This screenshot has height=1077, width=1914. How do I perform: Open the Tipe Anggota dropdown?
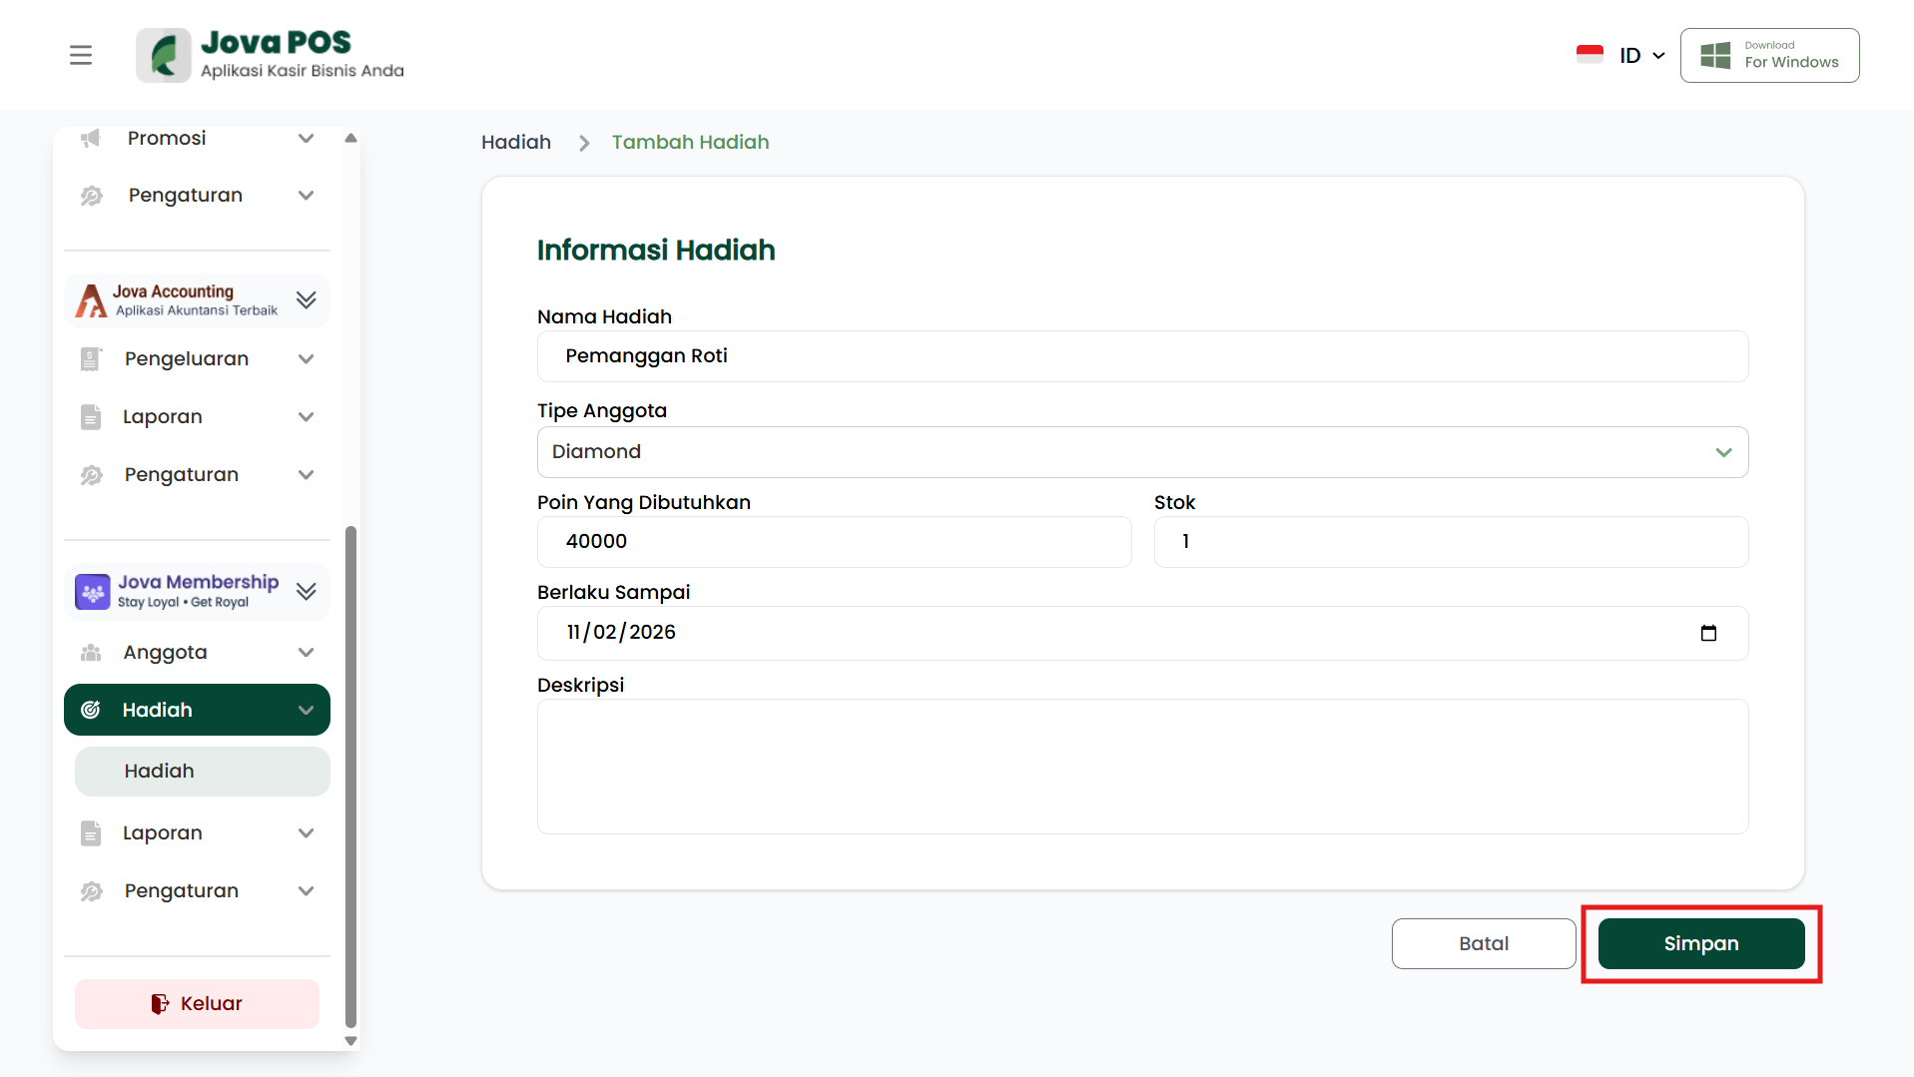click(1141, 452)
